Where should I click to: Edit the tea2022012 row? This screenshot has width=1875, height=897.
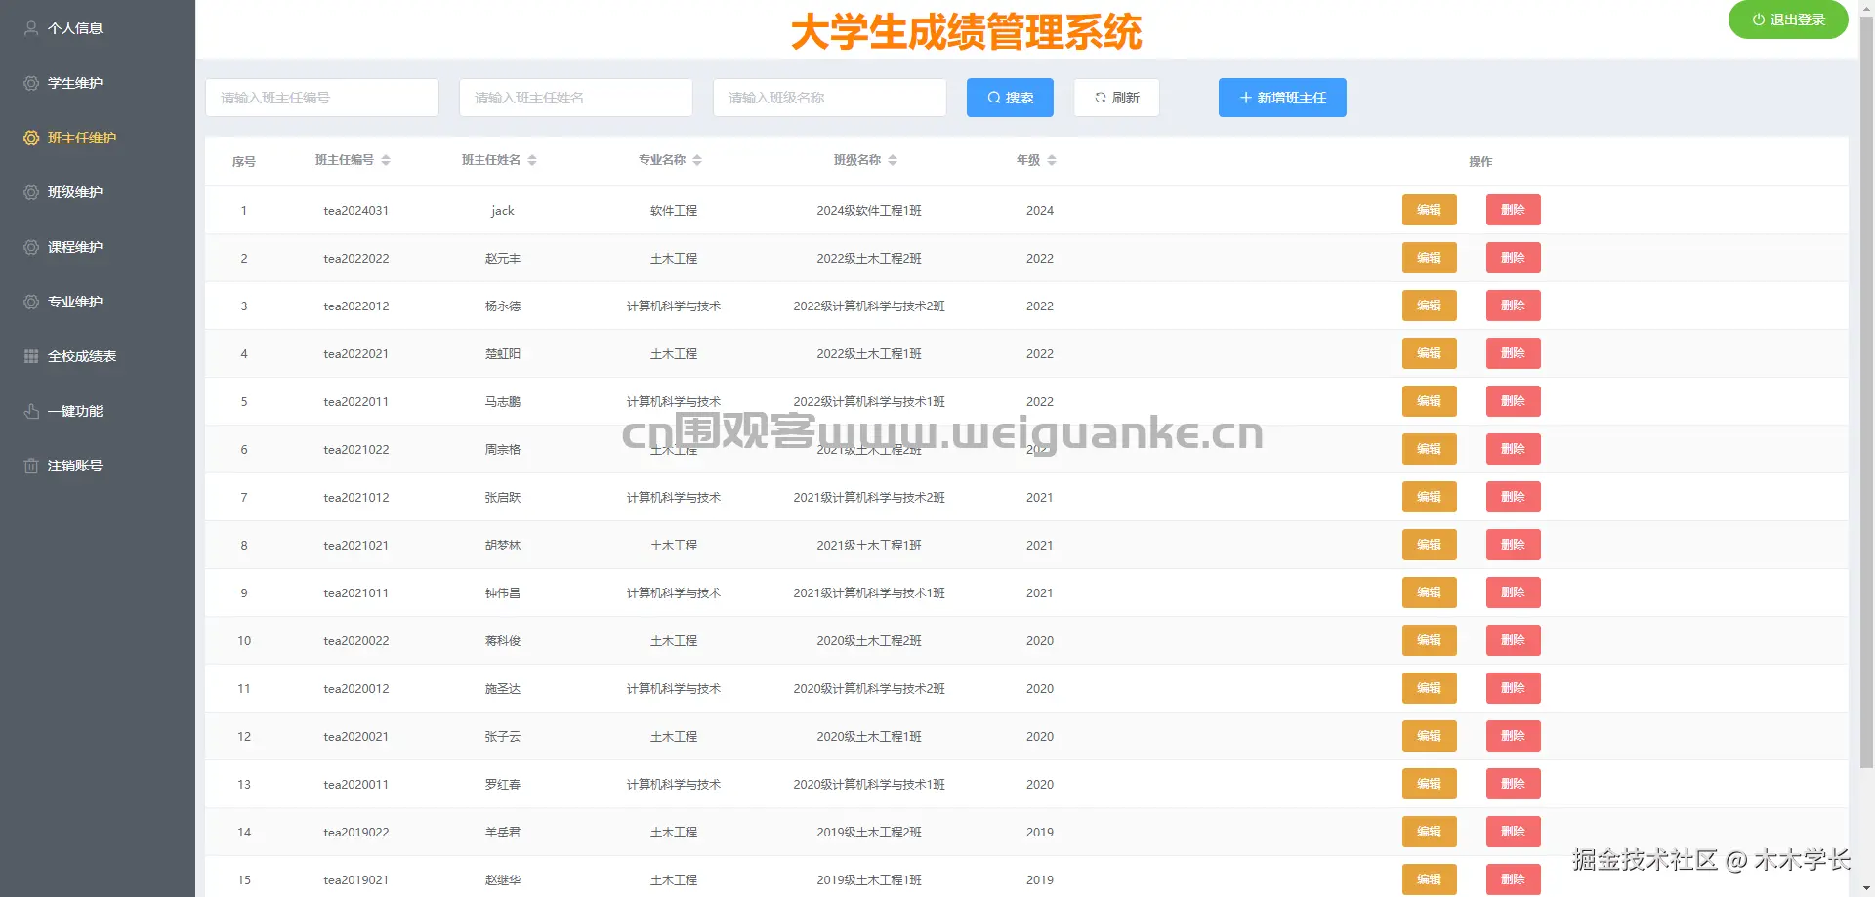[x=1429, y=306]
